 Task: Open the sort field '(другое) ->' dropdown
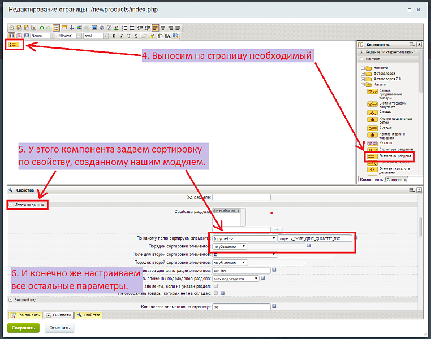click(x=244, y=238)
